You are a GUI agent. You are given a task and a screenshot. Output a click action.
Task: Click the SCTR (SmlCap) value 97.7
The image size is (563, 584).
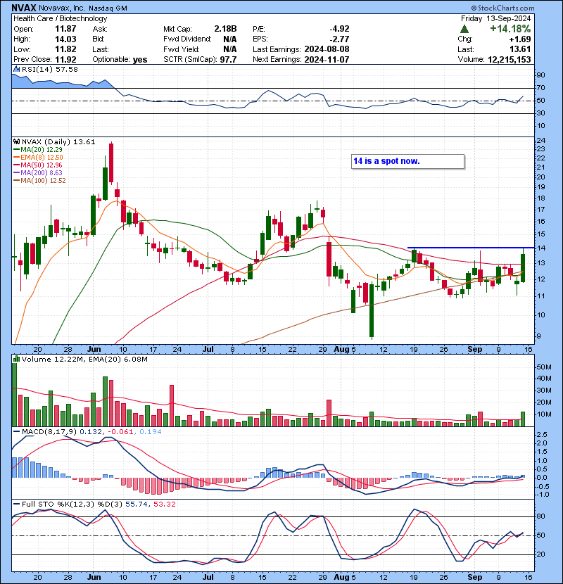229,60
